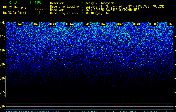Screen dimensions: 176x112
Task: Click the Ogata-vill. Akita-Pref. JAPAN location text
Action: pyautogui.click(x=125, y=6)
